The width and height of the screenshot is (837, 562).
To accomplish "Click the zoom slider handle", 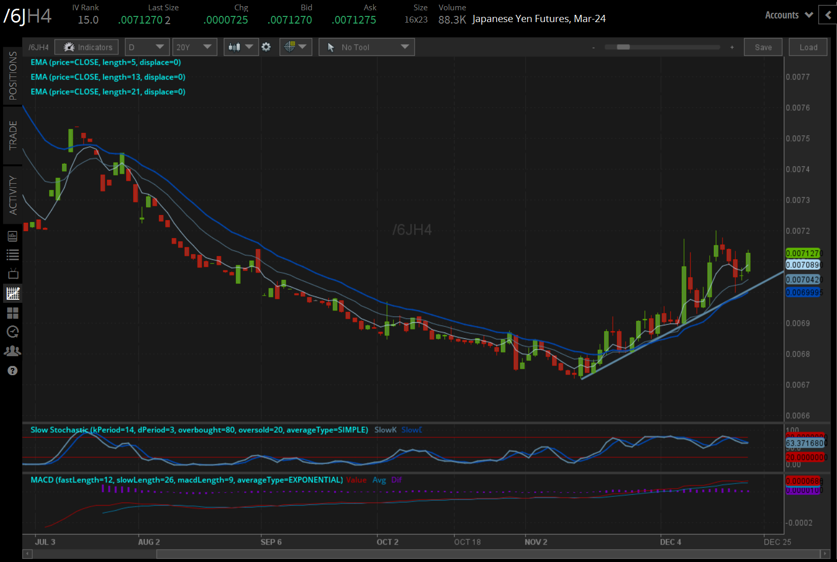I will (x=623, y=47).
